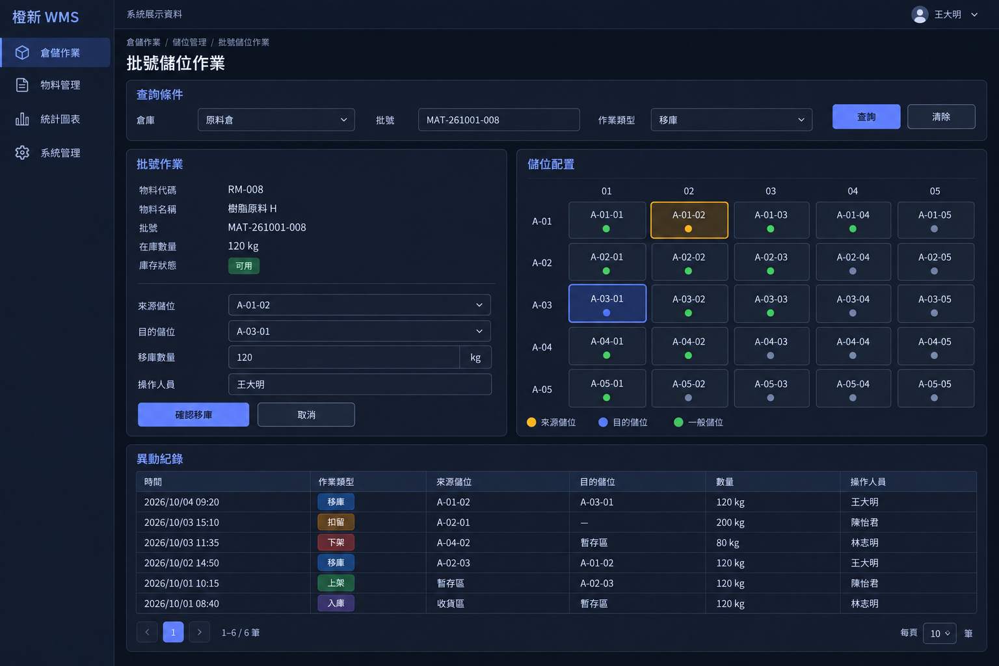Click the 下架 tag in the log table
This screenshot has width=999, height=666.
point(336,542)
